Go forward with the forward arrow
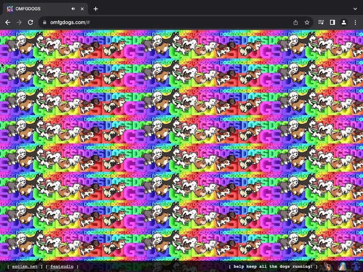Viewport: 363px width, 272px height. click(19, 22)
